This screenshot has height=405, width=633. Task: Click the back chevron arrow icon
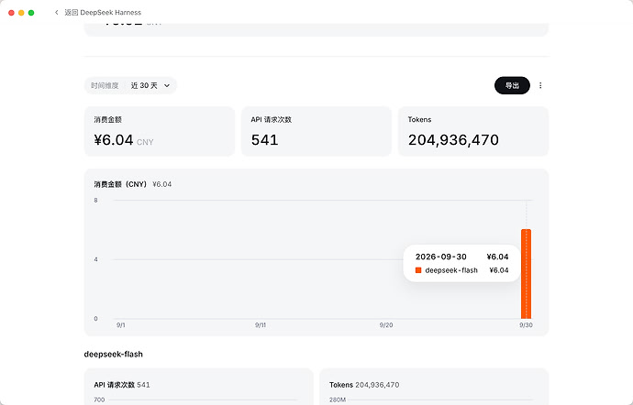pyautogui.click(x=57, y=13)
